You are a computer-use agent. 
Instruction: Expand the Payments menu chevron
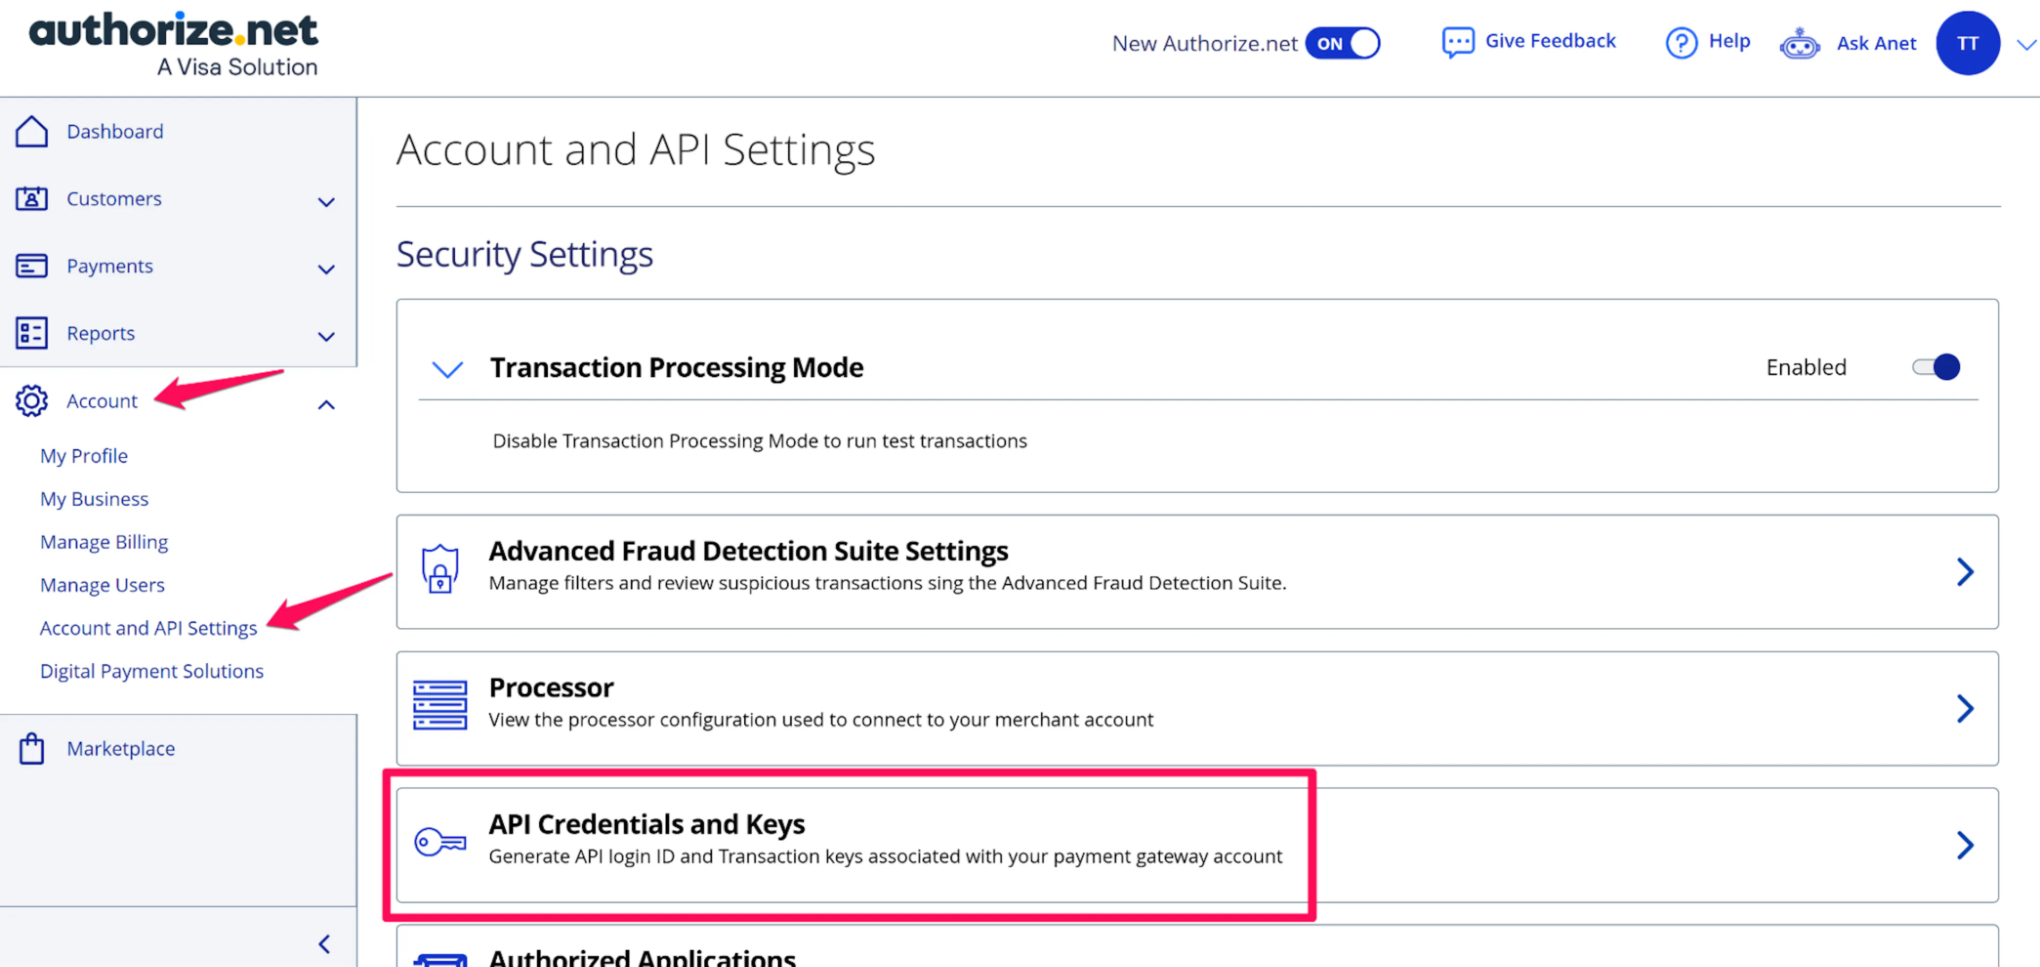coord(326,270)
